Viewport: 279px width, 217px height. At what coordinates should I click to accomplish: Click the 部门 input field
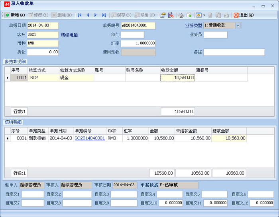[x=132, y=35]
